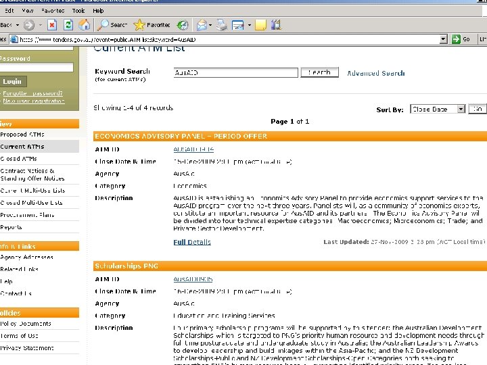
Task: Open Current Multi-Use Lists sidebar link
Action: (x=32, y=191)
